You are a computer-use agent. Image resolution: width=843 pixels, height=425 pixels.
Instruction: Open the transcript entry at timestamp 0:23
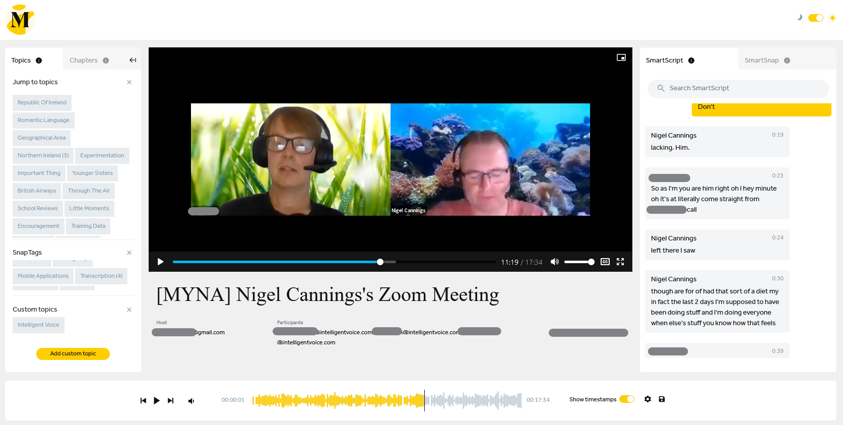click(x=717, y=194)
